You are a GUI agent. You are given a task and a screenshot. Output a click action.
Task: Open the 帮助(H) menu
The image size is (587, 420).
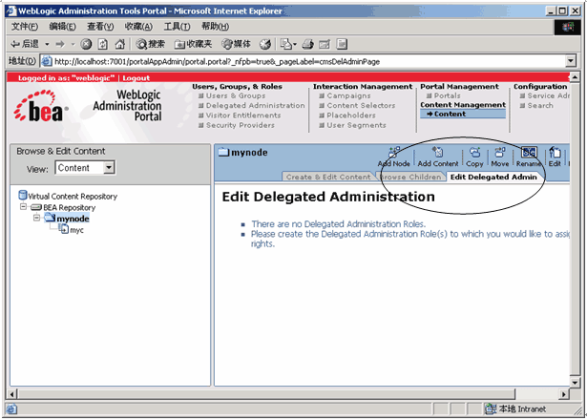click(215, 27)
